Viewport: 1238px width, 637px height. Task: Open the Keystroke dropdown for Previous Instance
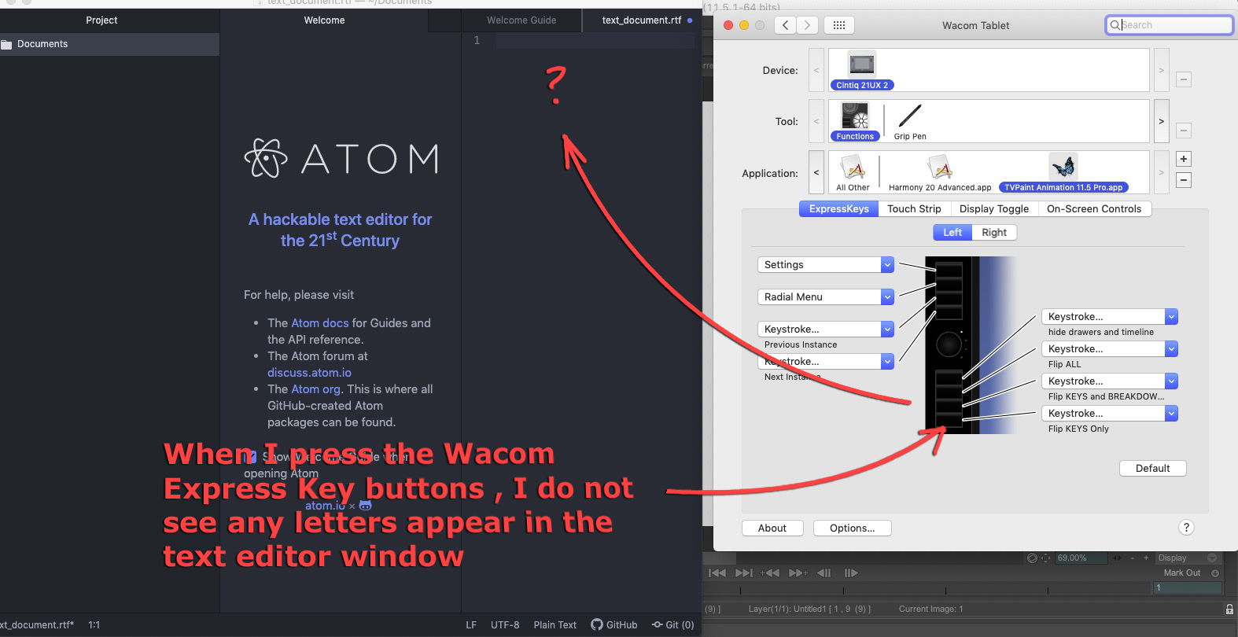826,329
